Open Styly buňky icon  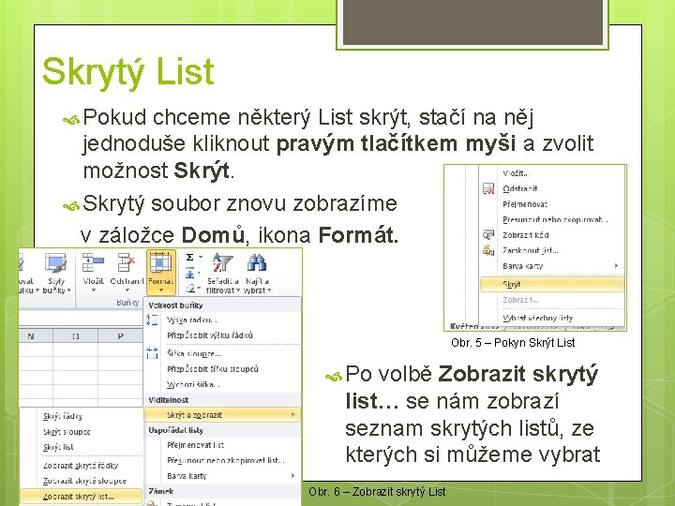pos(55,263)
